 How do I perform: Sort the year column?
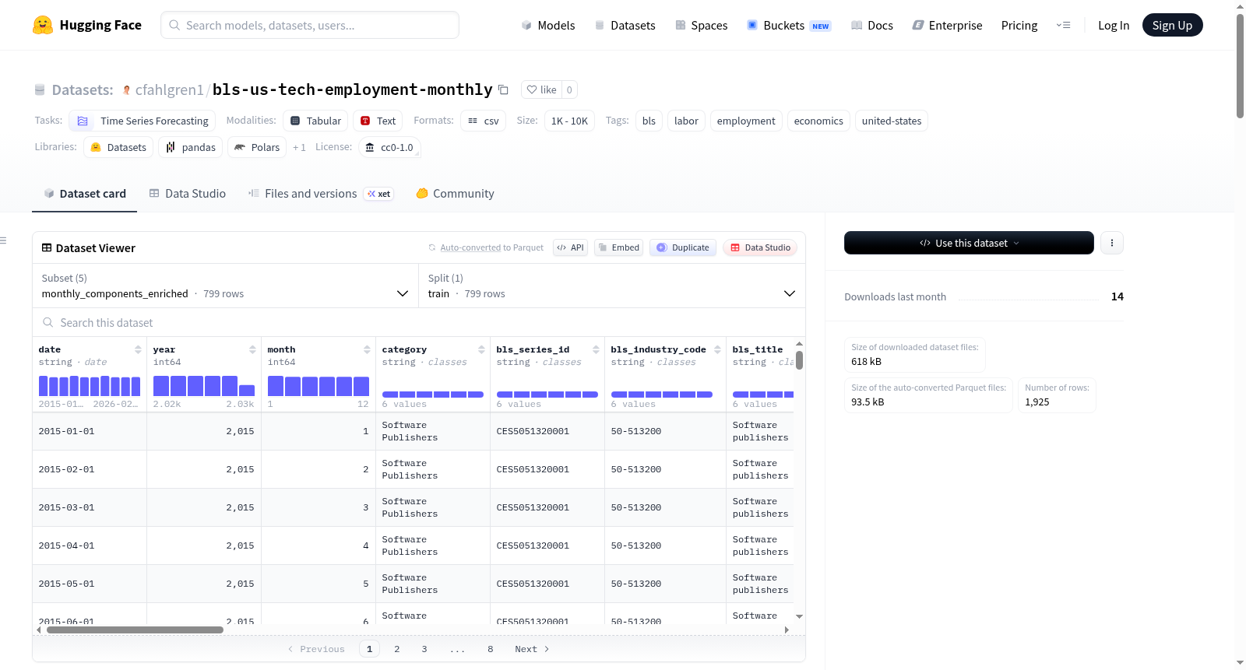tap(252, 349)
